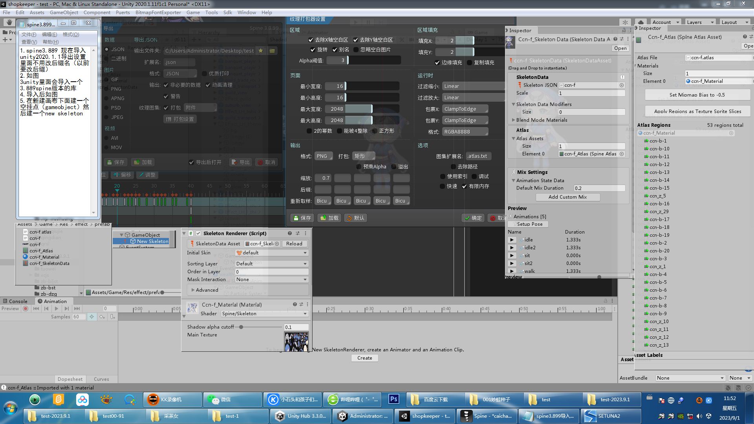Viewport: 754px width, 424px height.
Task: Toggle the 边缘填充 edge padding checkbox
Action: click(x=437, y=63)
